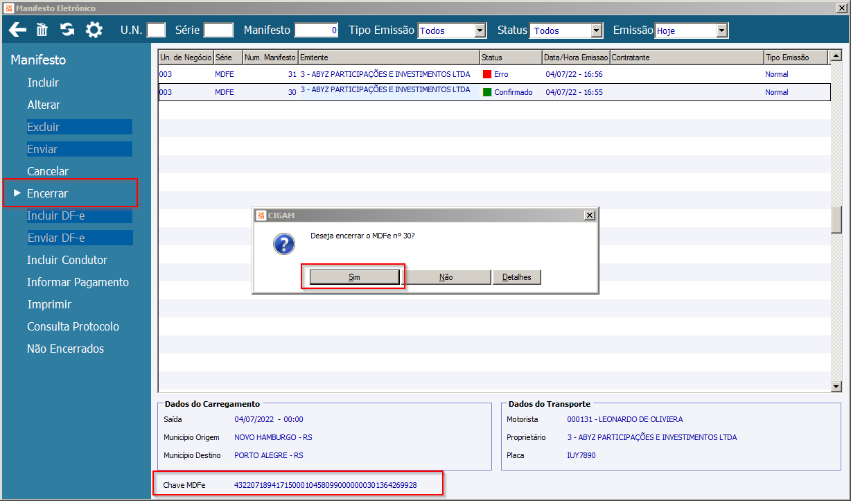This screenshot has height=501, width=851.
Task: Select Alterar in the Manifesto menu
Action: tap(44, 105)
